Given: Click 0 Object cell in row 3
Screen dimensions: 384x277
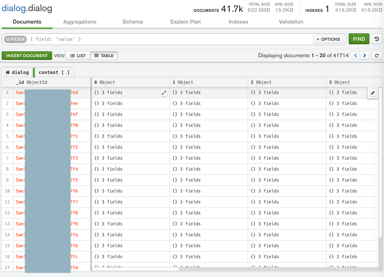Looking at the screenshot, I should point(130,114).
